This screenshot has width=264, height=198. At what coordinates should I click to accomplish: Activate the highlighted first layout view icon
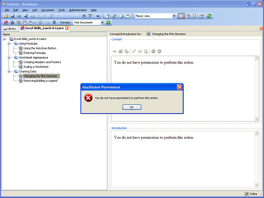tap(181, 16)
